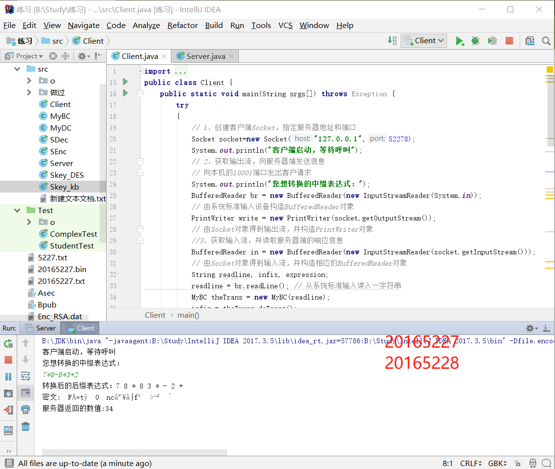The height and width of the screenshot is (469, 555).
Task: Click scroll from source target icon
Action: 53,56
